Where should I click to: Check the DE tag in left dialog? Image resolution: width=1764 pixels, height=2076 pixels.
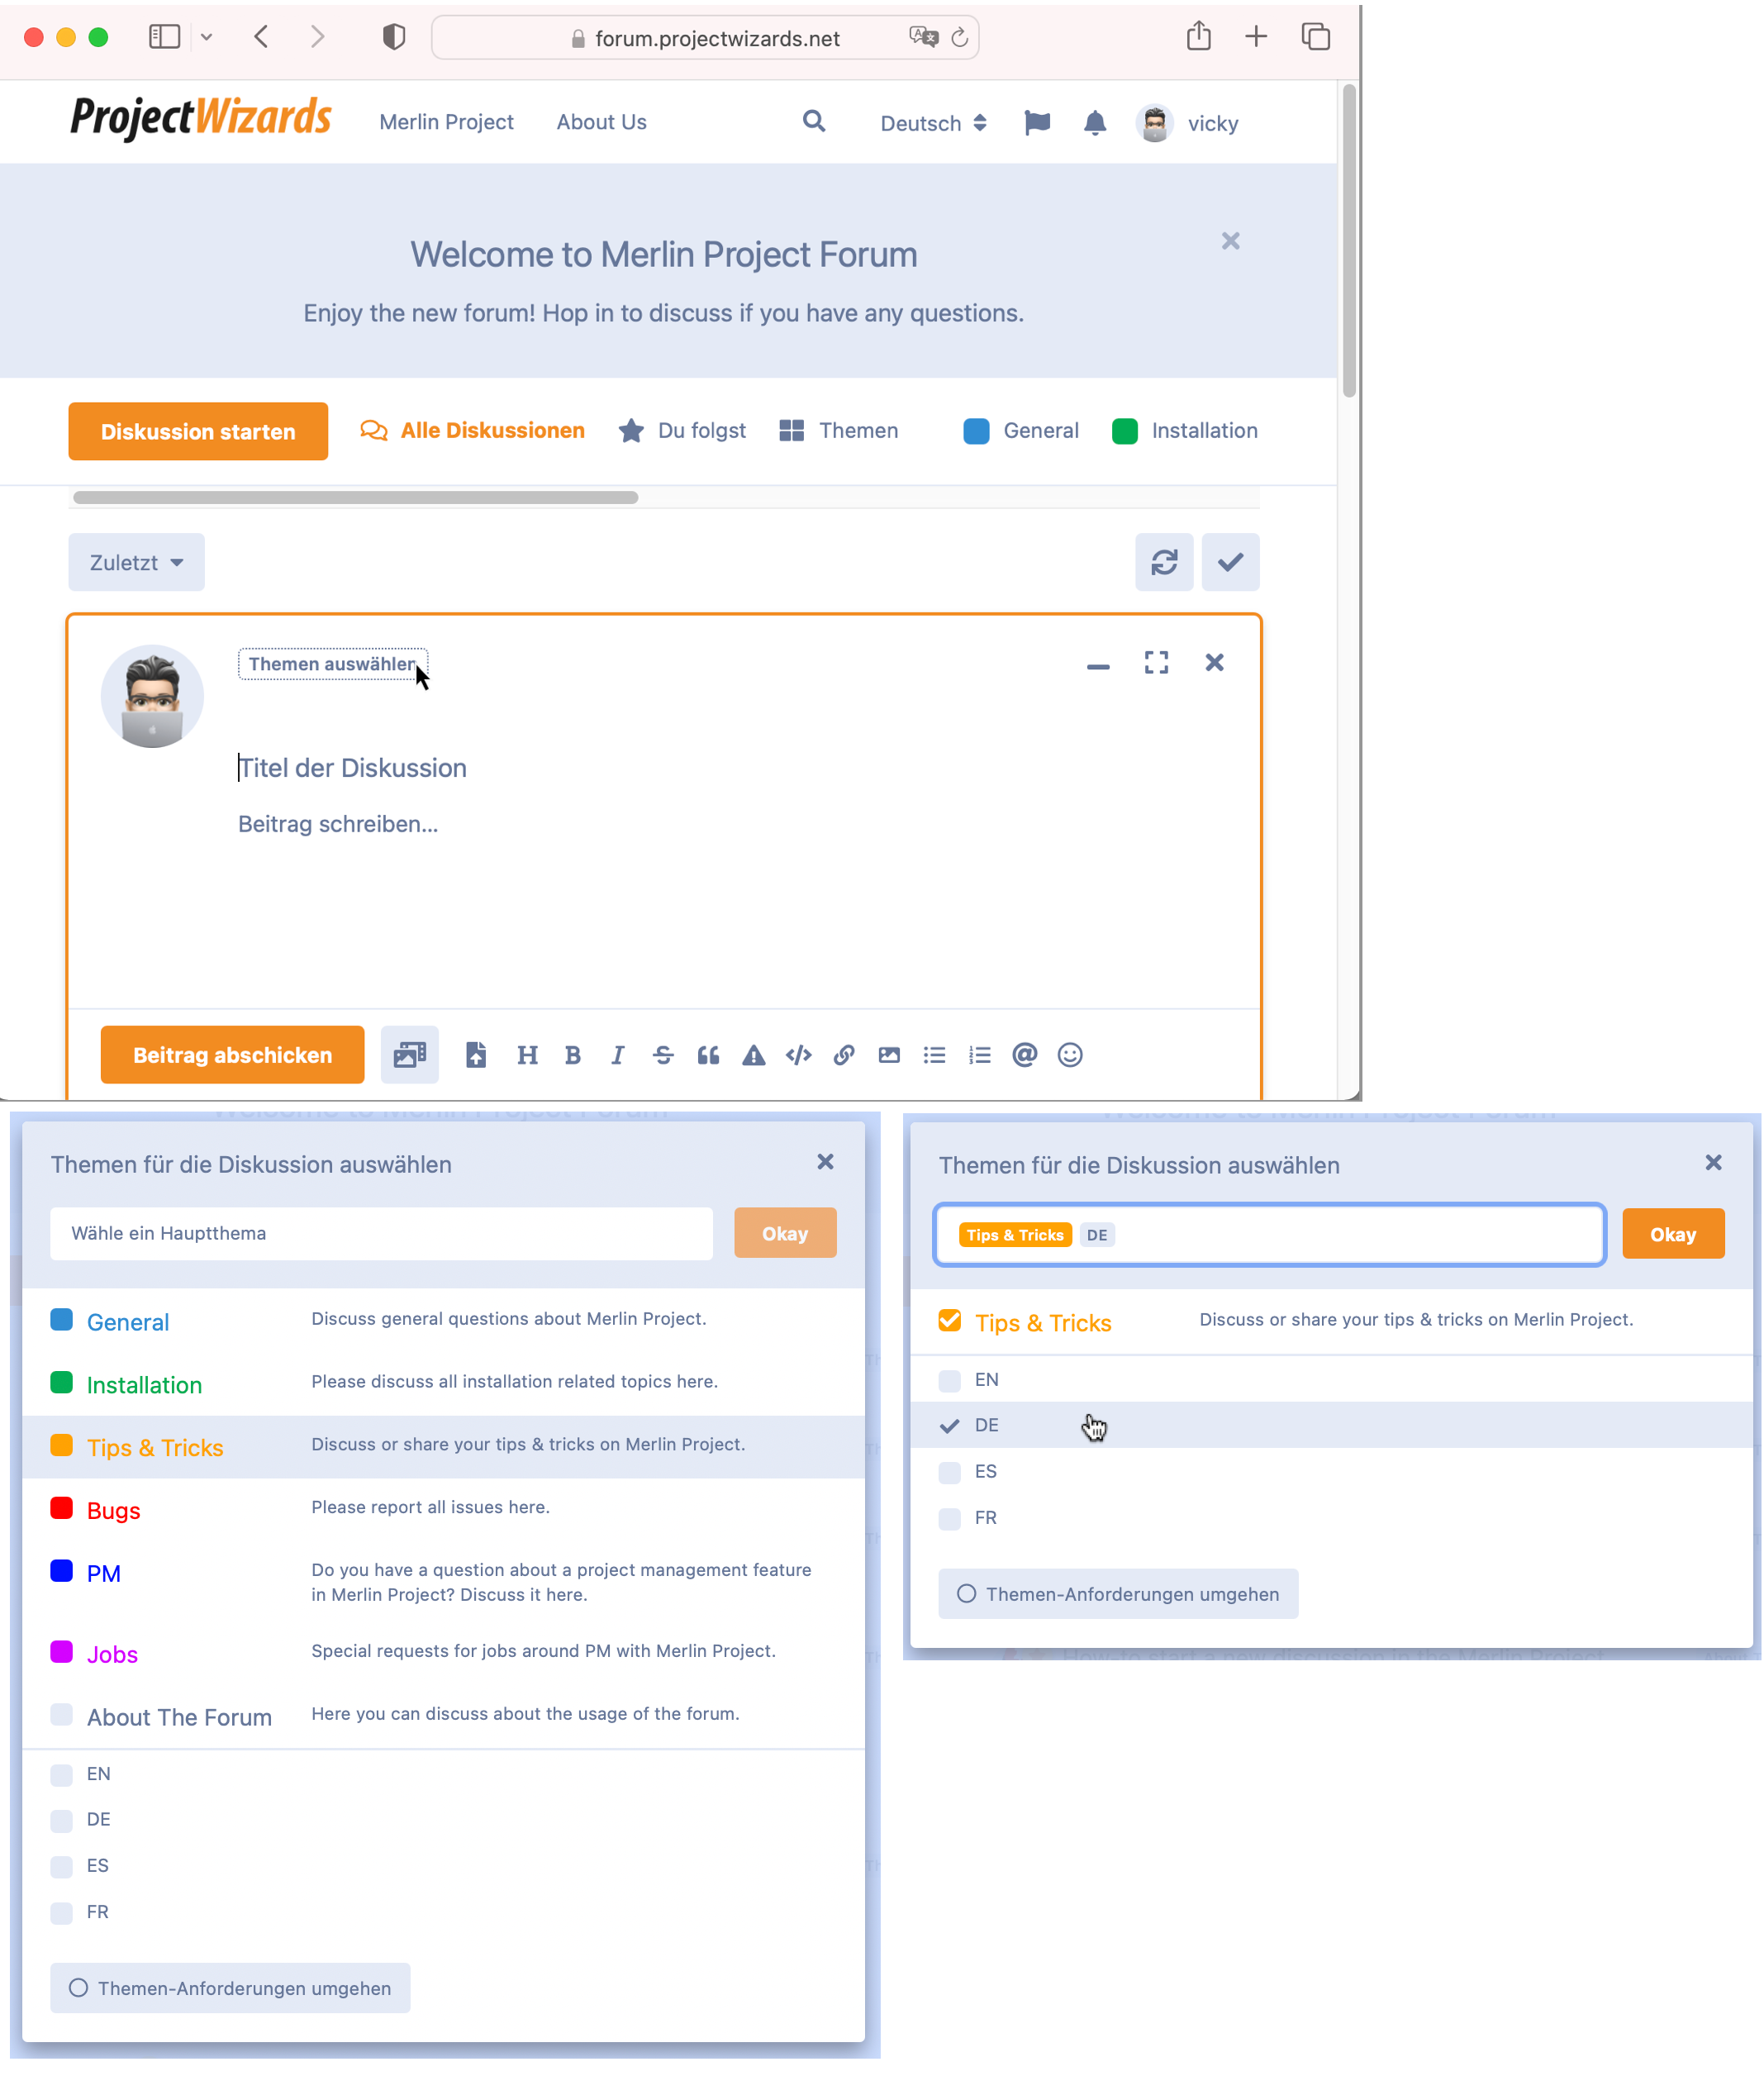(62, 1821)
